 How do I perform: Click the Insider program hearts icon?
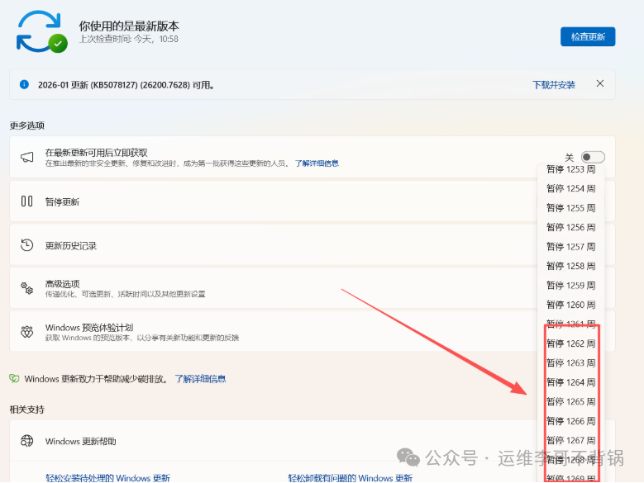27,331
